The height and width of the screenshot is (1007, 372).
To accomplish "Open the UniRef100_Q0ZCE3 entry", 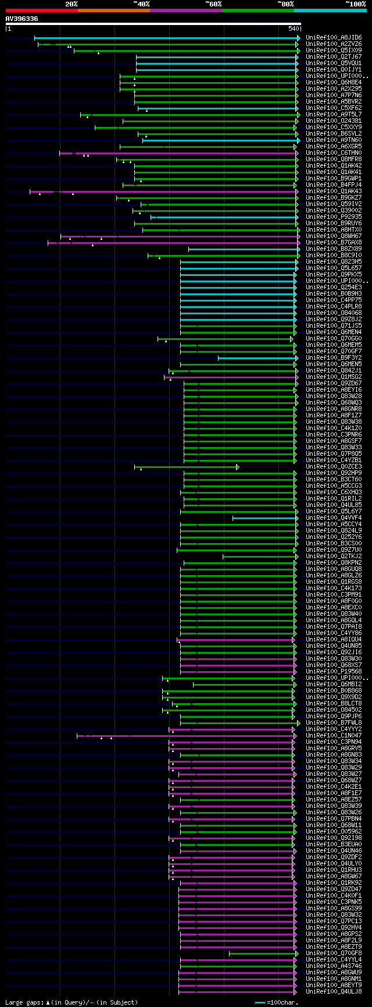I will (x=334, y=467).
